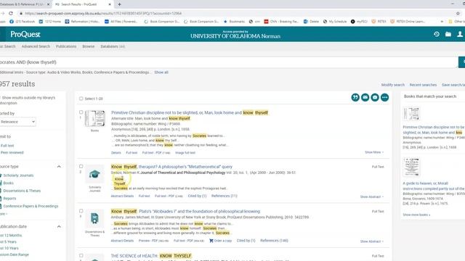This screenshot has width=465, height=261.
Task: Limit results to Peer reviewed
Action: coord(12,153)
